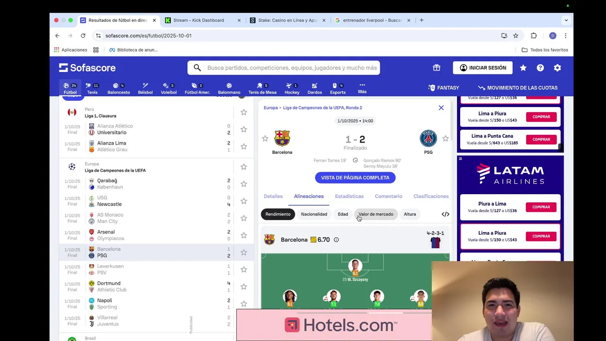Select the Voleibol sport icon
This screenshot has width=606, height=341.
[x=169, y=89]
